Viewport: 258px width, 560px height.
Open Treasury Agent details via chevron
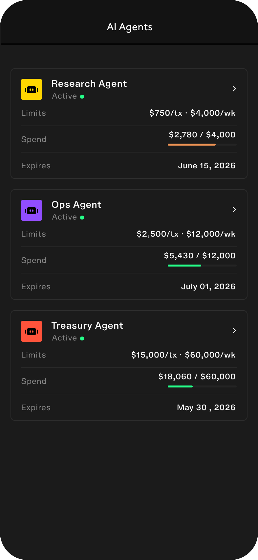(234, 331)
